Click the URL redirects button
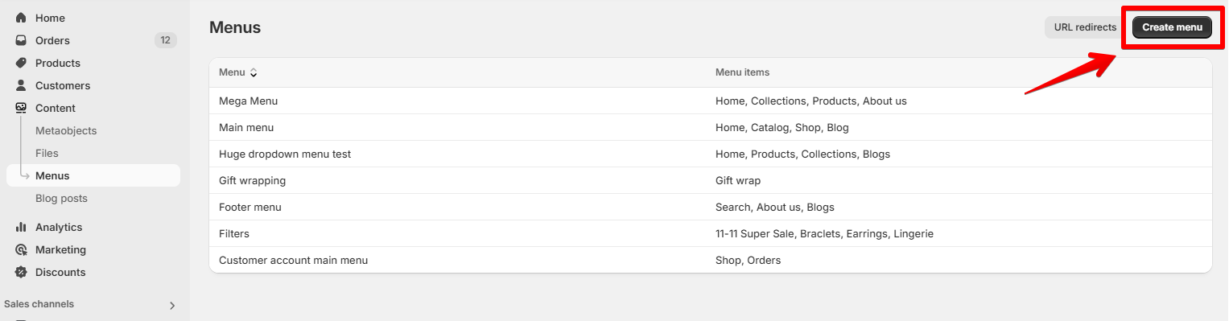1229x321 pixels. pos(1085,27)
